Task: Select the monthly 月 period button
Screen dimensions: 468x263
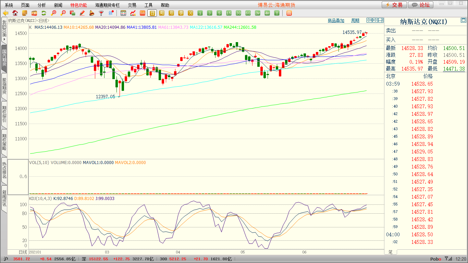Action: click(x=171, y=13)
